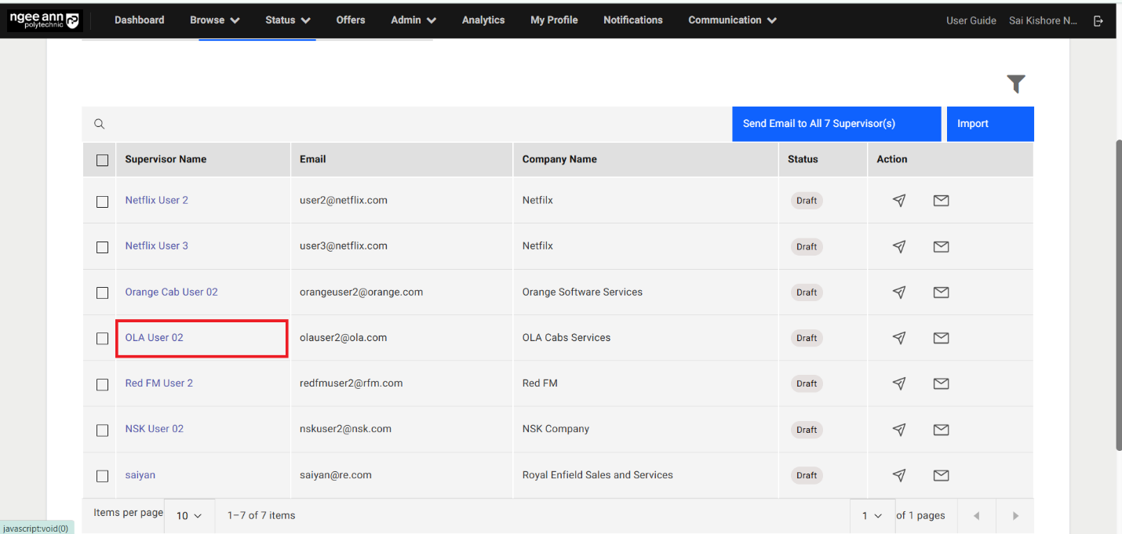Image resolution: width=1122 pixels, height=534 pixels.
Task: Click the search magnifier icon
Action: coord(99,123)
